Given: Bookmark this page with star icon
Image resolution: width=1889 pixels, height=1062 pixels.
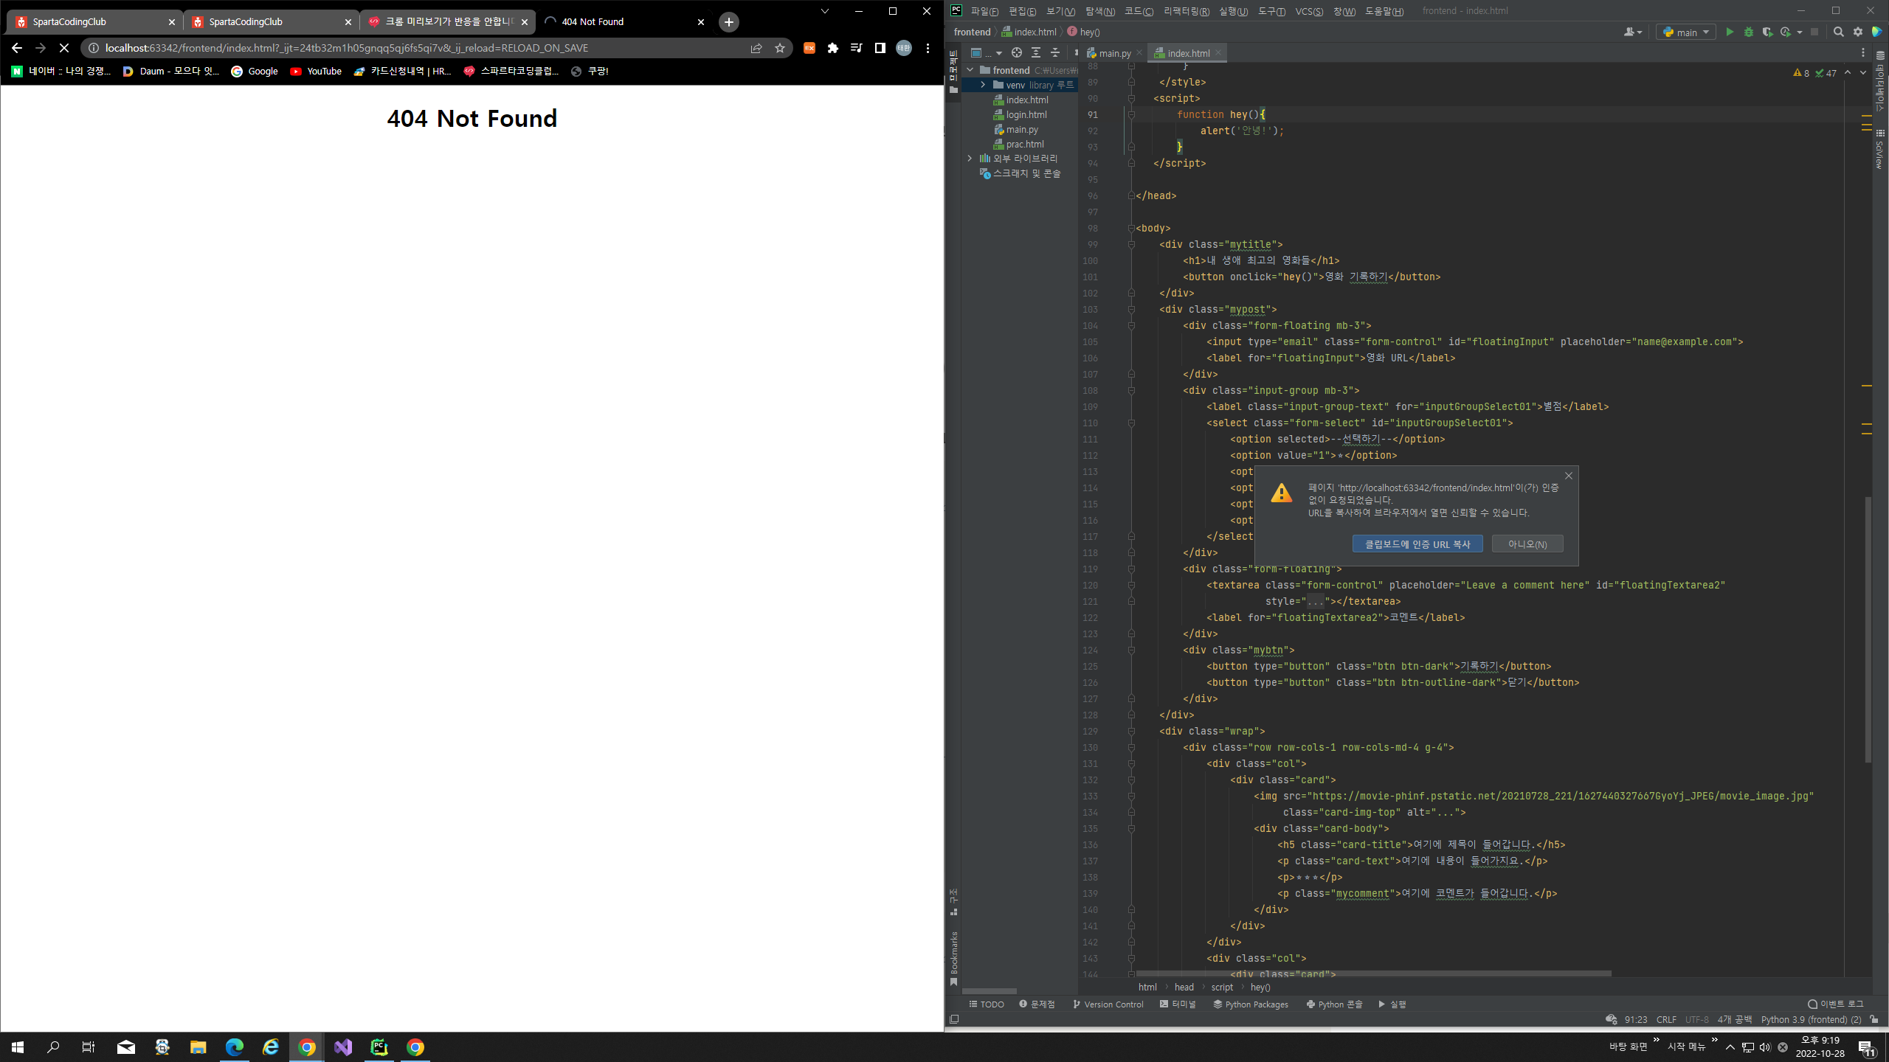Looking at the screenshot, I should [780, 48].
